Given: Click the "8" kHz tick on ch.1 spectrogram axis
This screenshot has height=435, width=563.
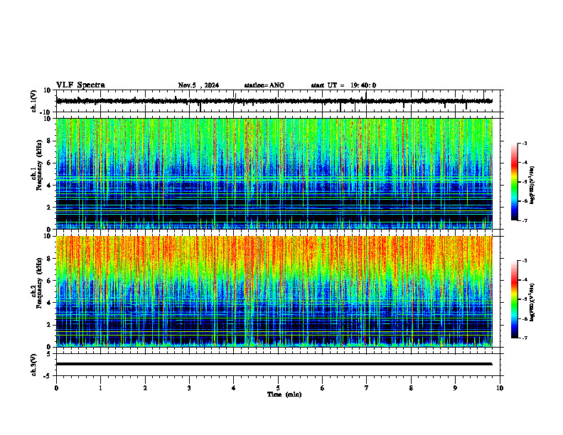Looking at the screenshot, I should click(x=49, y=141).
